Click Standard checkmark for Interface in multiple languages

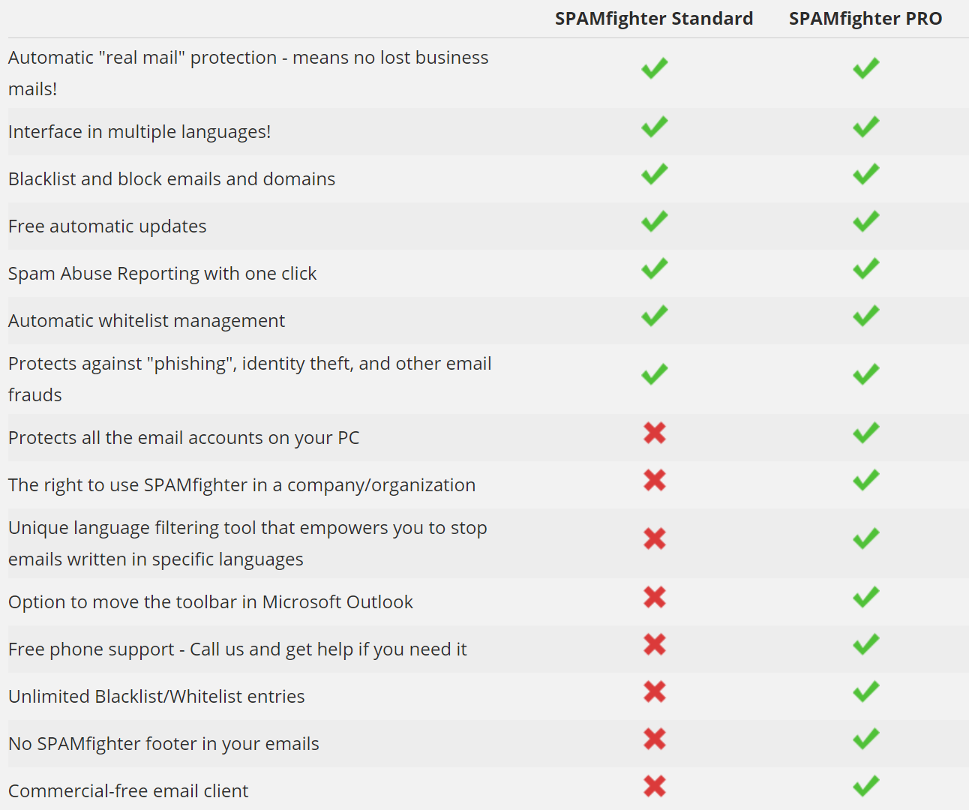point(654,127)
